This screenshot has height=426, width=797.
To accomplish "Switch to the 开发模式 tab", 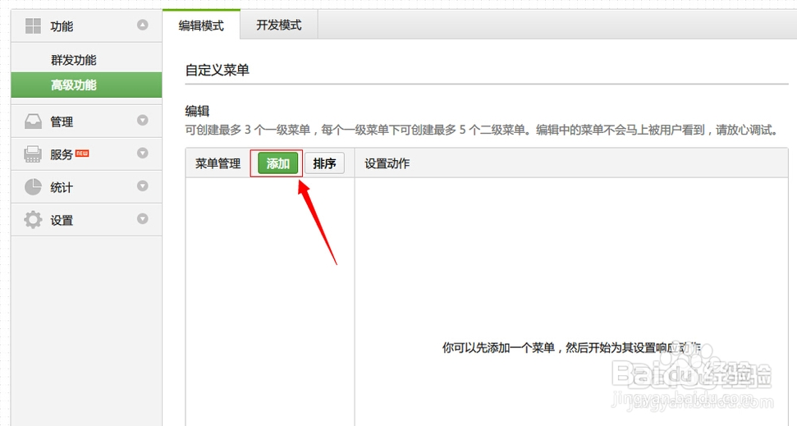I will (x=279, y=25).
